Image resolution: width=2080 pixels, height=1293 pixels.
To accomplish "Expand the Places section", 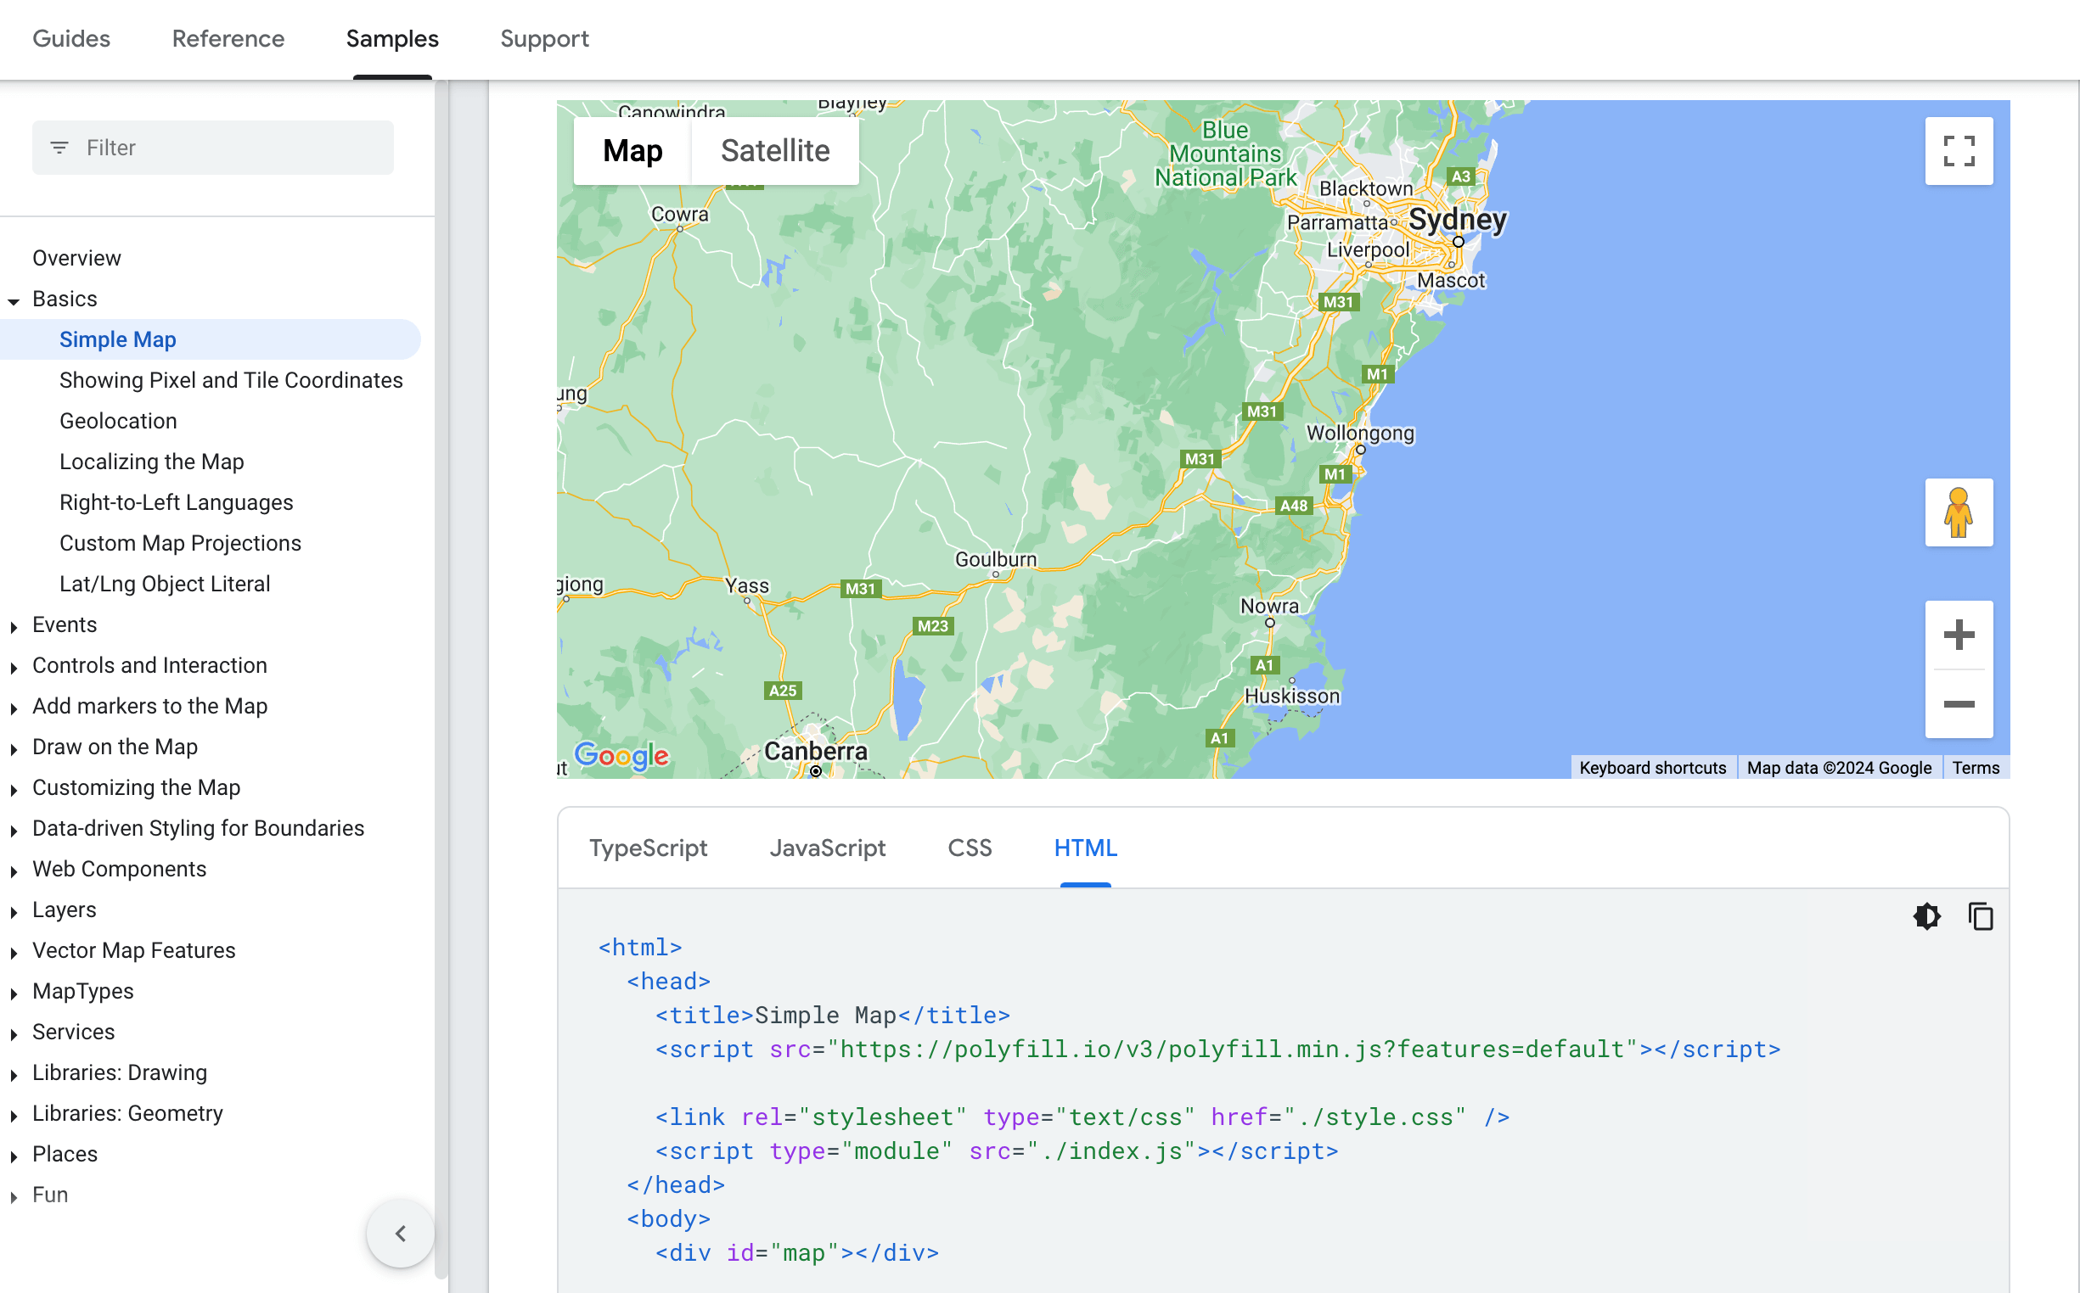I will click(x=14, y=1157).
